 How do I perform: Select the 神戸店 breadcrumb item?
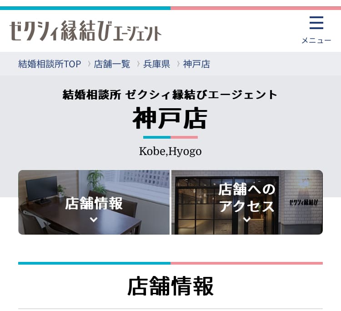coord(196,64)
